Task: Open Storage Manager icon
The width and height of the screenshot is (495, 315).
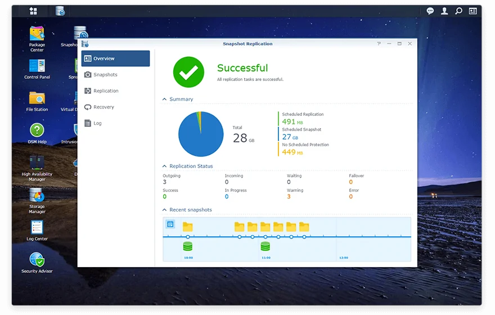Action: click(x=37, y=196)
